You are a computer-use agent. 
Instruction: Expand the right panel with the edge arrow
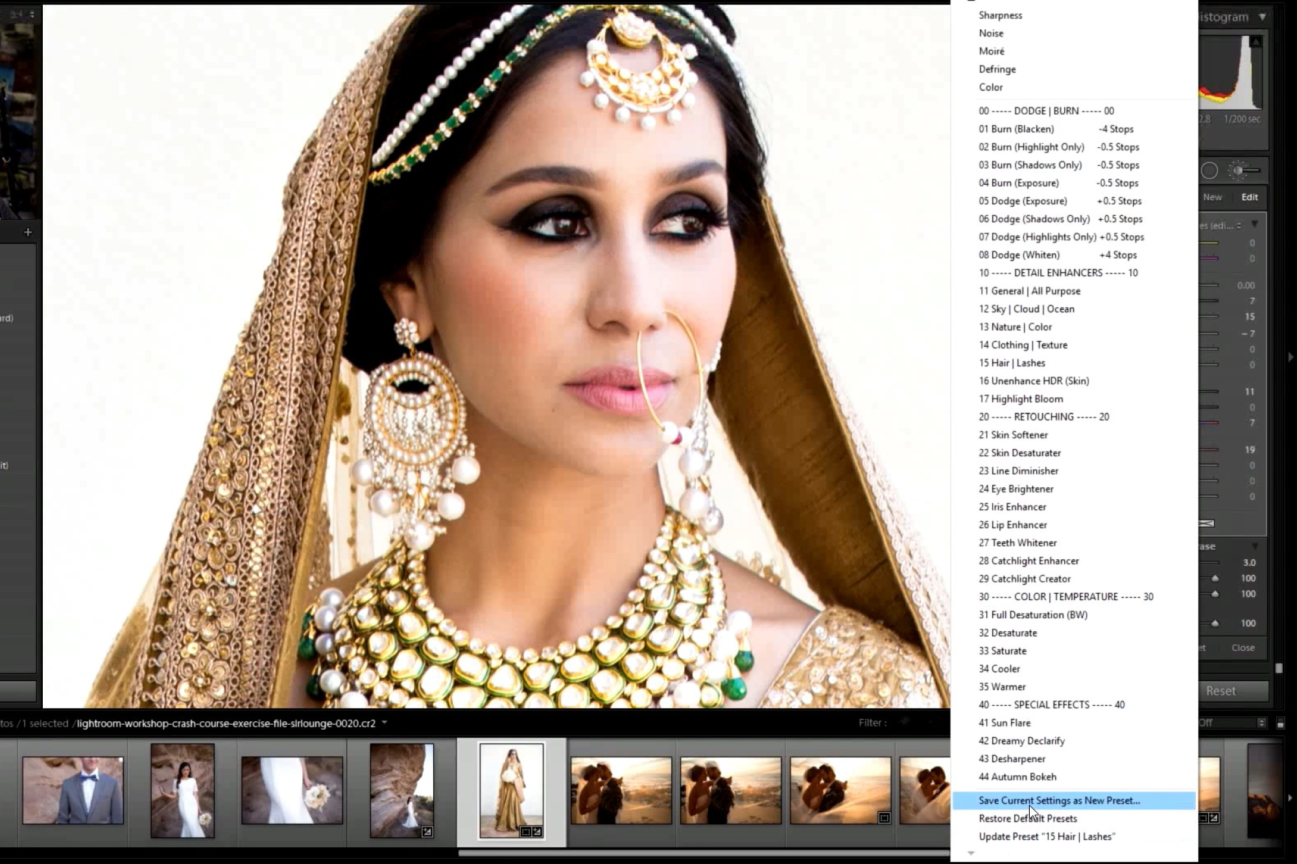pos(1291,357)
